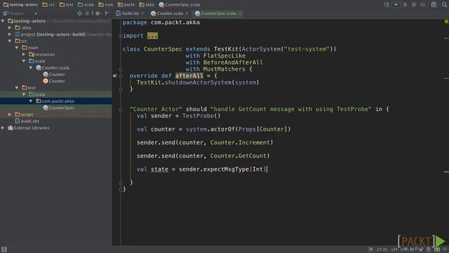This screenshot has height=253, width=449.
Task: Click the Hide Project panel icon
Action: (107, 13)
